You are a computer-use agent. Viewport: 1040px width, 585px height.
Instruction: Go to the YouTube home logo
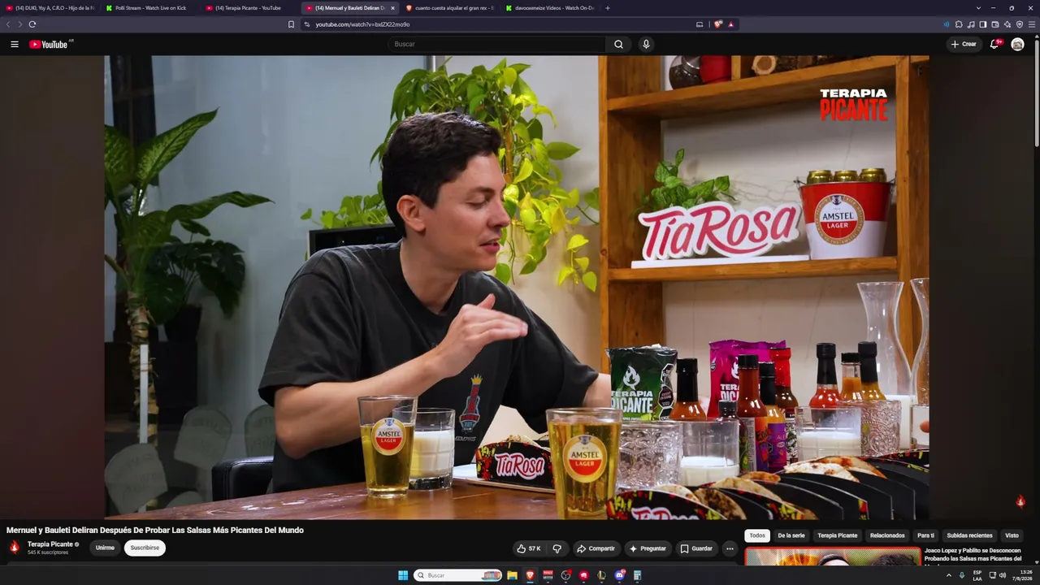click(49, 44)
